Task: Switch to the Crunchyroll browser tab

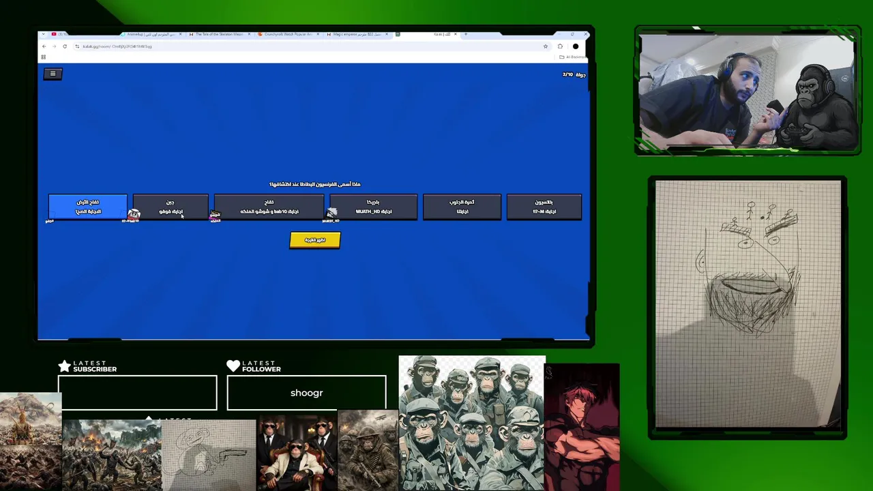Action: pos(288,34)
